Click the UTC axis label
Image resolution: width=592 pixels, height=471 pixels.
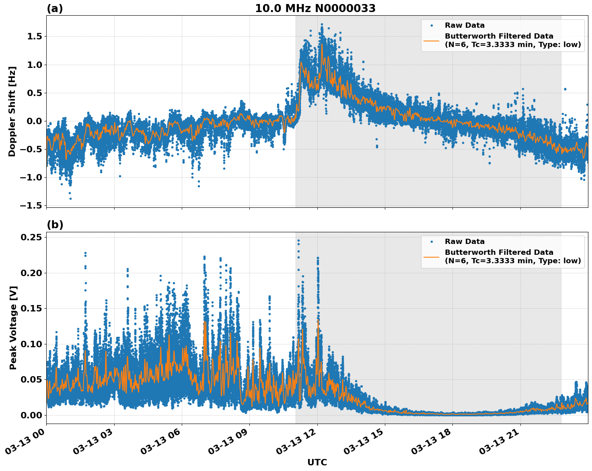pos(316,463)
